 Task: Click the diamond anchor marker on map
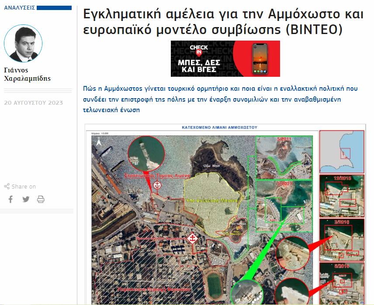tap(191, 239)
